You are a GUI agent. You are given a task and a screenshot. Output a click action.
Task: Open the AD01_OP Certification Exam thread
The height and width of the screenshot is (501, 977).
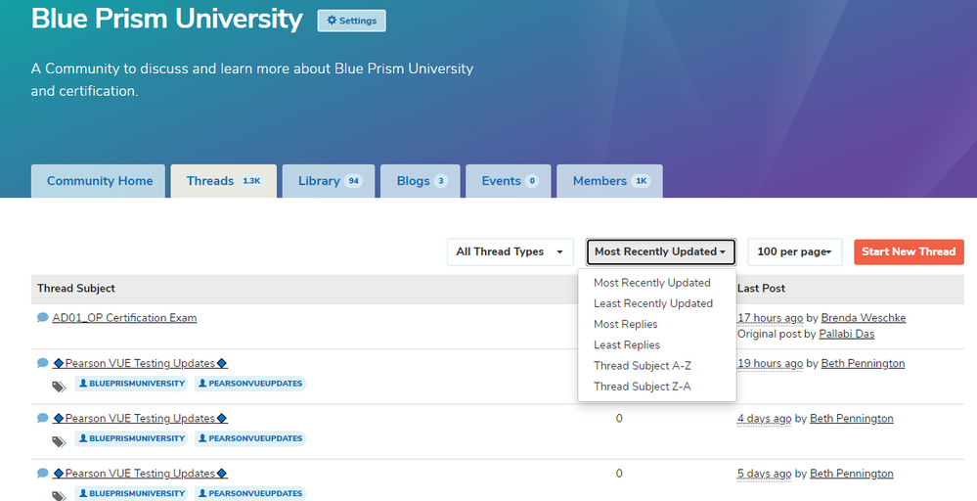(x=124, y=318)
